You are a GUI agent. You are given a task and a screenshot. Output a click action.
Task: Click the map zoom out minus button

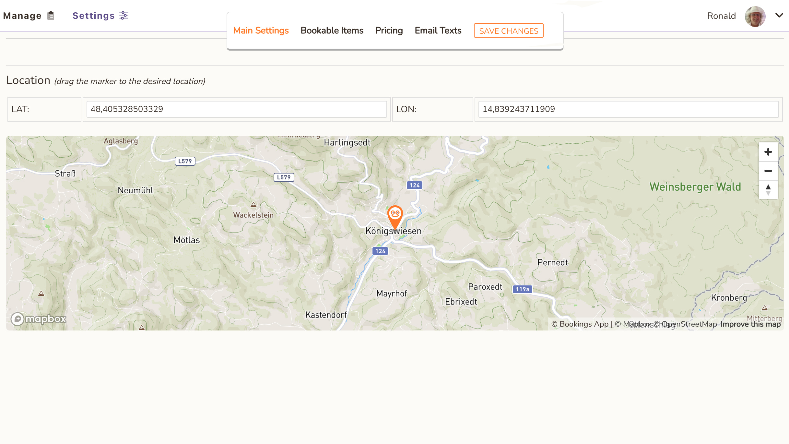pyautogui.click(x=768, y=171)
